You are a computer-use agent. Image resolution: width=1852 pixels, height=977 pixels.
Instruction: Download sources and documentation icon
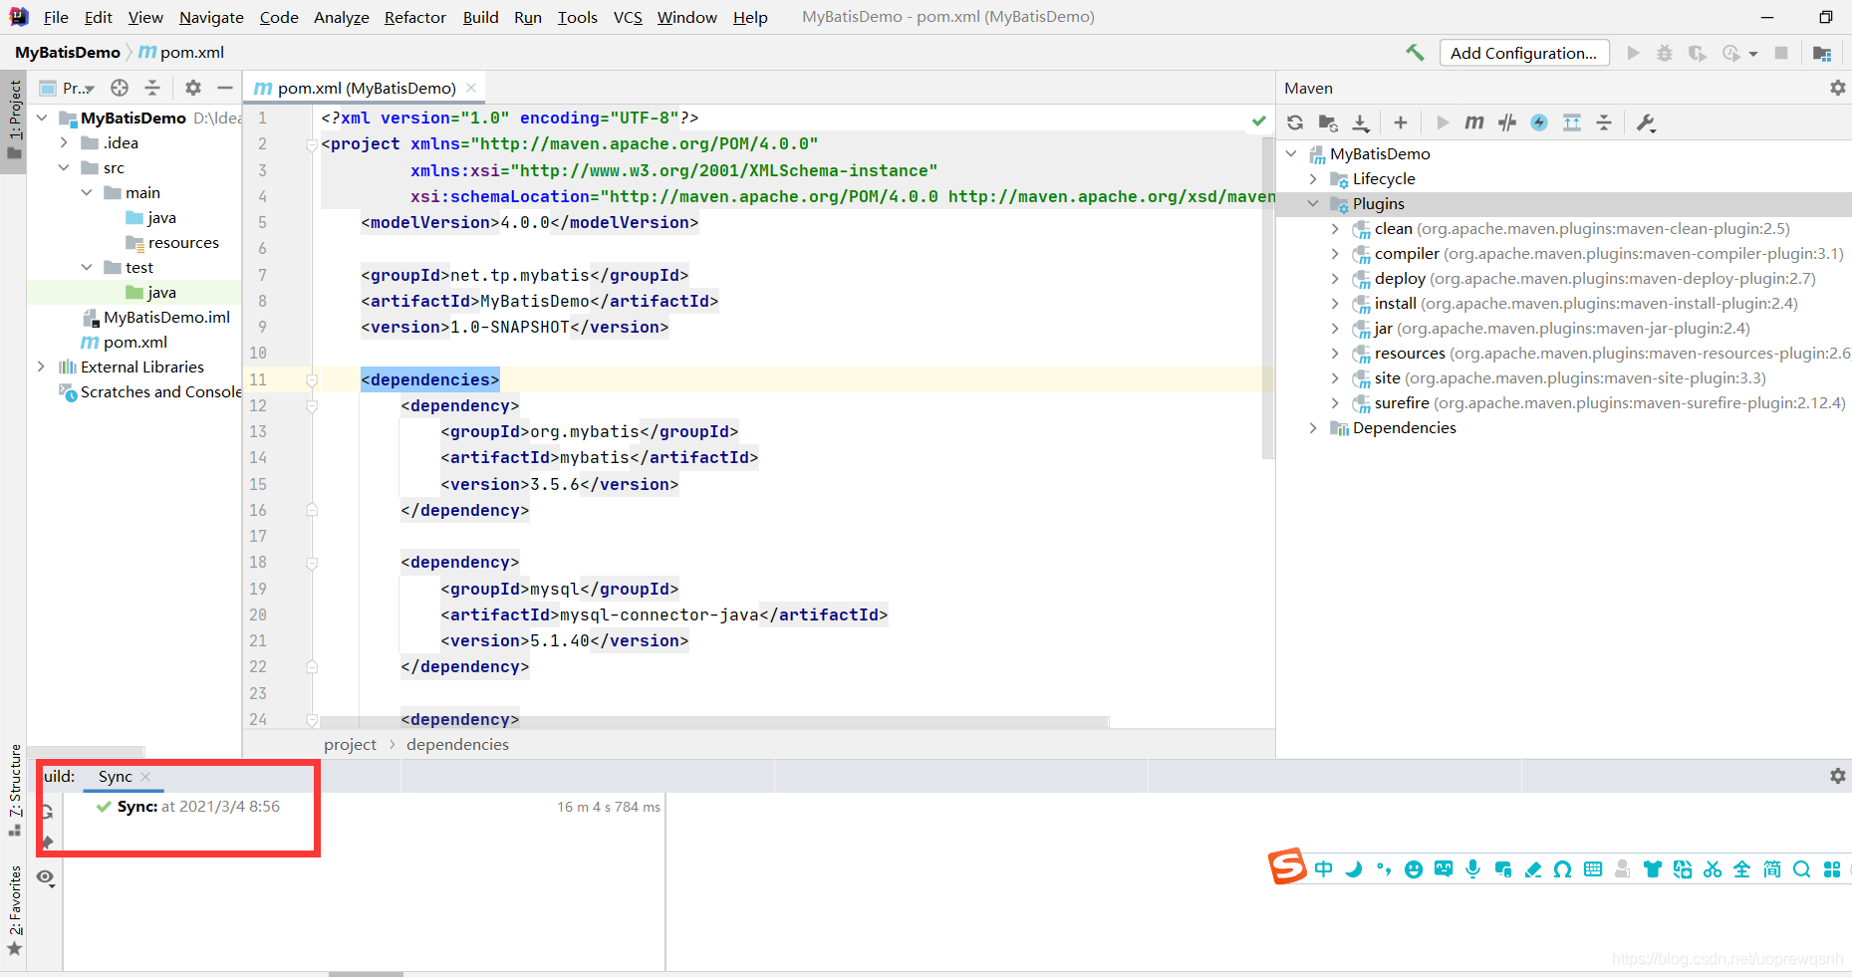click(x=1361, y=122)
